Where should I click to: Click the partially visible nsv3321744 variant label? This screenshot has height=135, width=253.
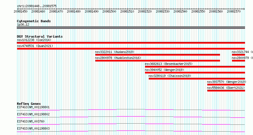click(242, 52)
